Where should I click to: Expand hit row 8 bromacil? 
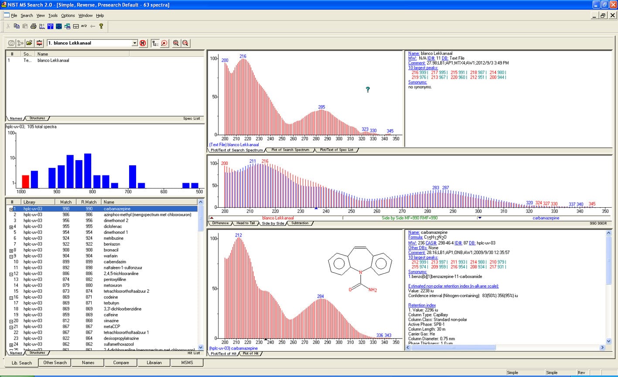point(11,250)
